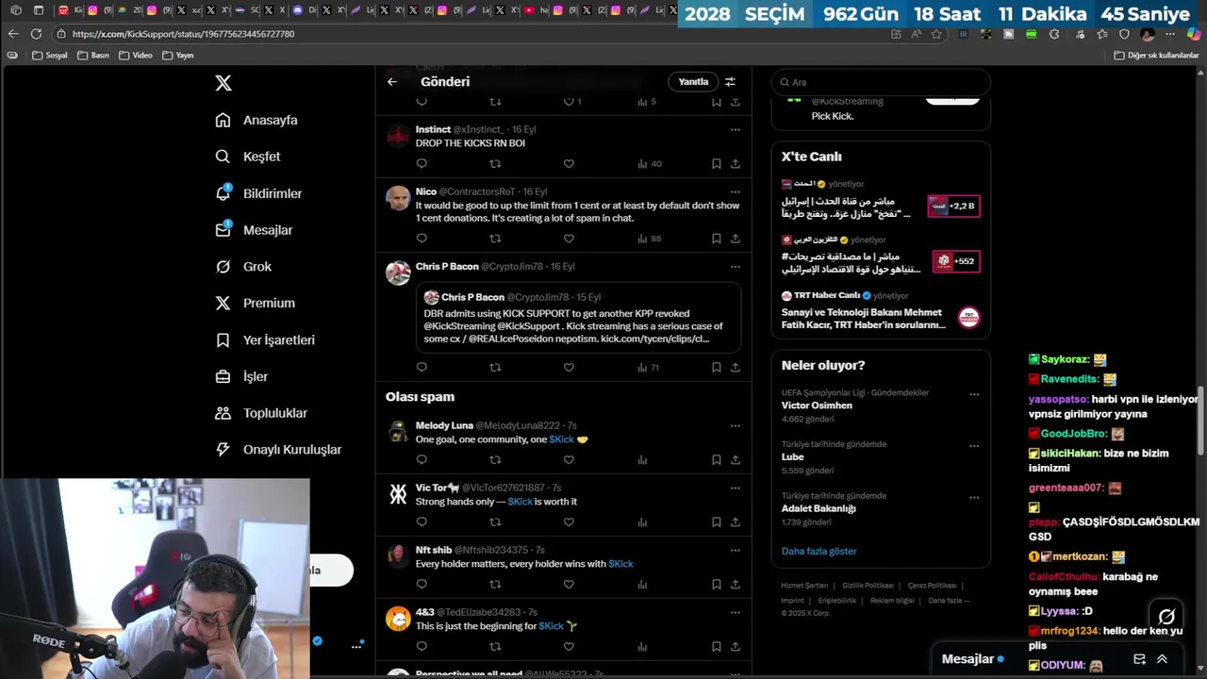Image resolution: width=1207 pixels, height=679 pixels.
Task: Open more options on Nico's post
Action: pyautogui.click(x=736, y=191)
